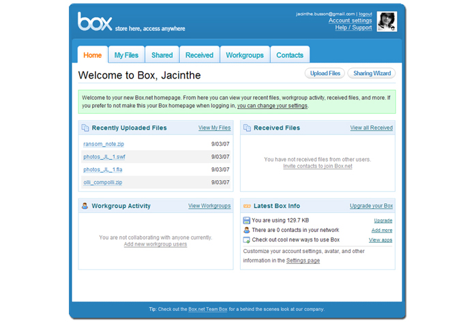This screenshot has width=474, height=324.
Task: Open the My Files tab
Action: (x=126, y=55)
